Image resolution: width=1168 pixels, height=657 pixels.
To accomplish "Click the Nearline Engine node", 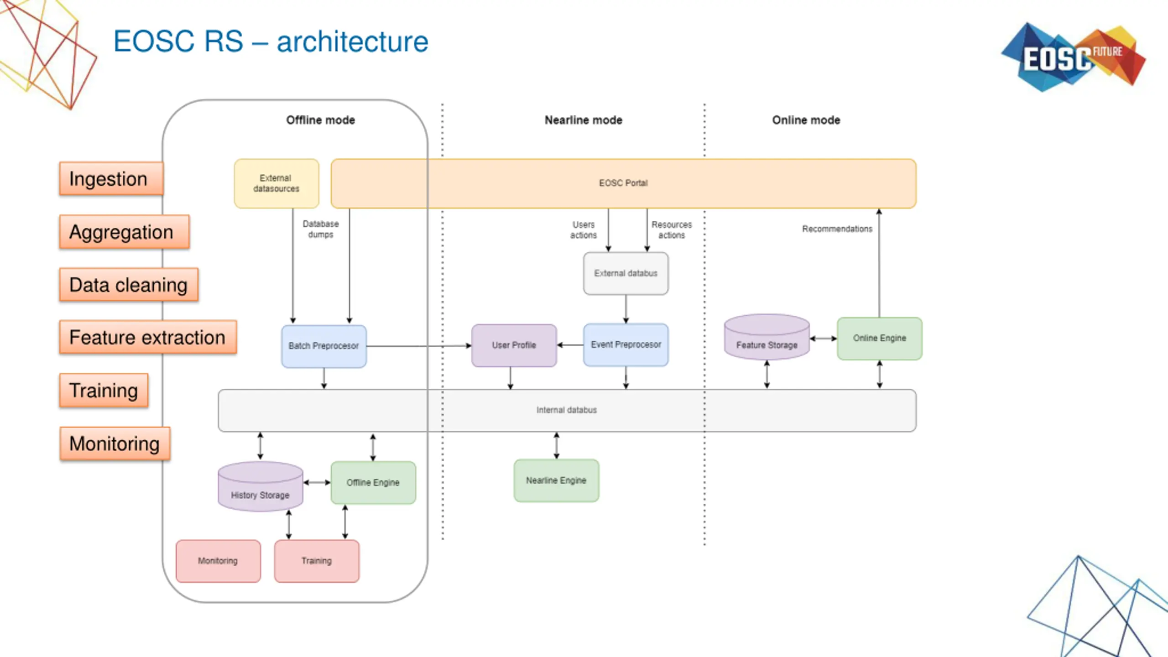I will pos(556,481).
